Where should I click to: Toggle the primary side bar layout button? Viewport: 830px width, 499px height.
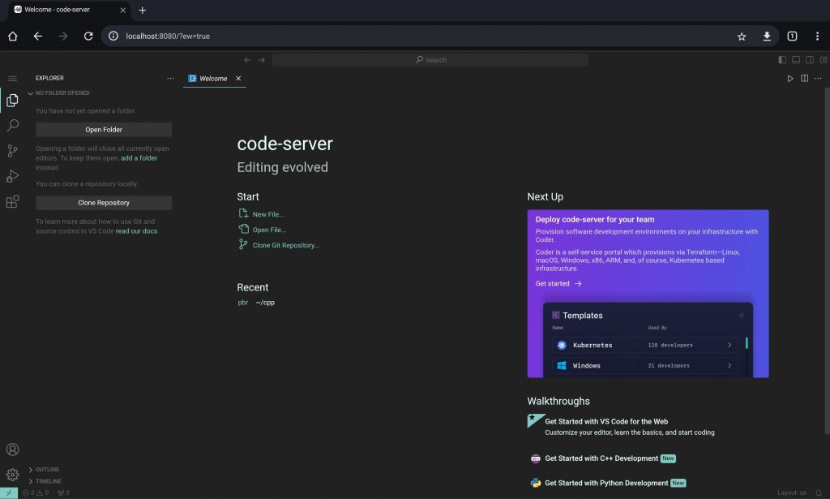click(x=782, y=60)
